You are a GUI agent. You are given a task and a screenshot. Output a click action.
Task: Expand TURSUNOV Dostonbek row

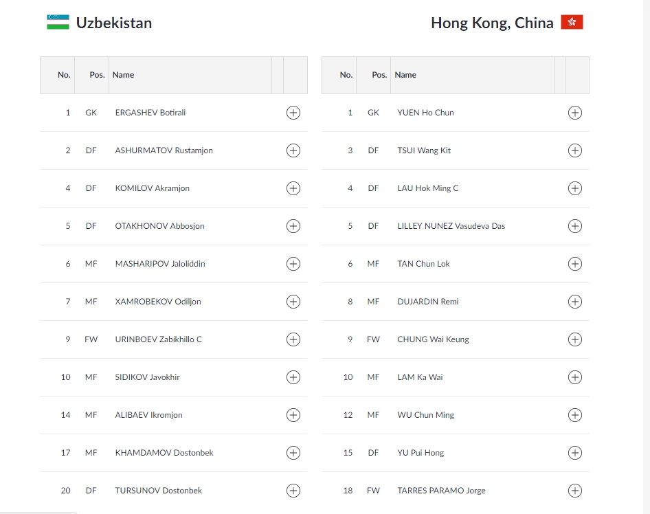coord(293,491)
